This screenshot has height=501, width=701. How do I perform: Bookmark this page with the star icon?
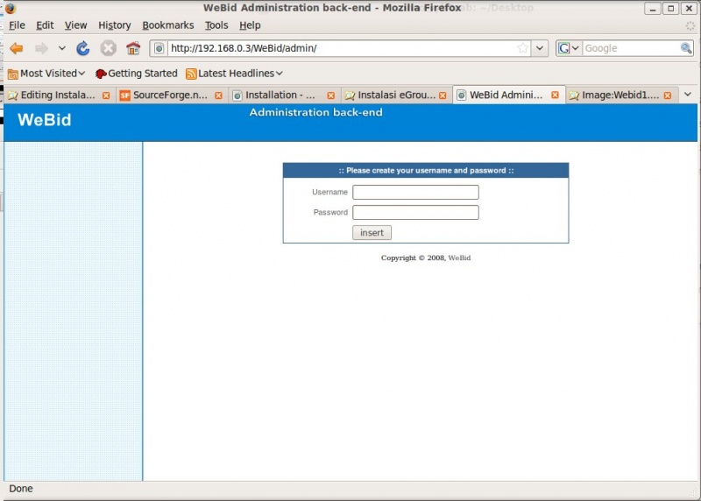[522, 48]
